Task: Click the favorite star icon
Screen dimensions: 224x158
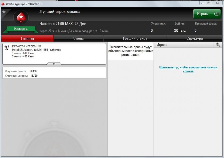Action: [x=4, y=12]
